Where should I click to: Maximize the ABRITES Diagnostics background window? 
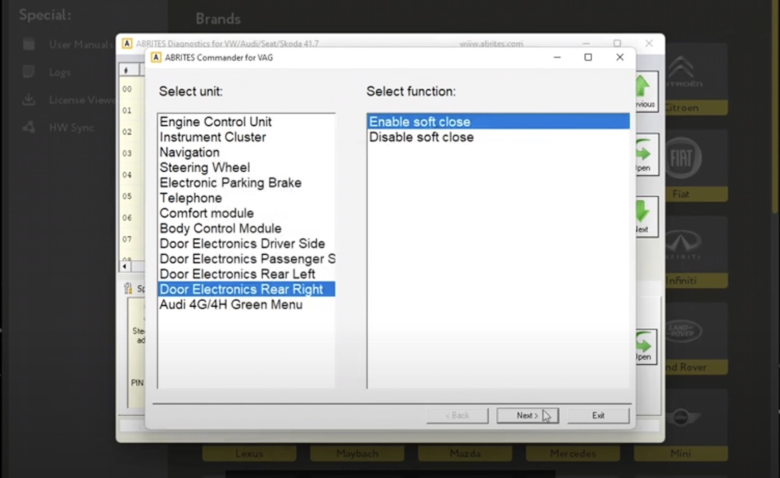(617, 43)
